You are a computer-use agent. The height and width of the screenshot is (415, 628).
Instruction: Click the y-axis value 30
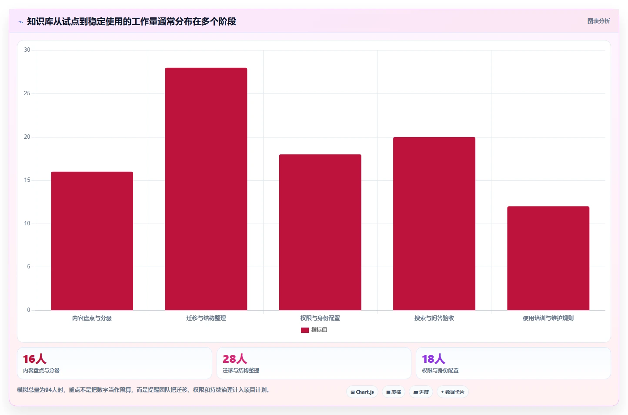(27, 50)
